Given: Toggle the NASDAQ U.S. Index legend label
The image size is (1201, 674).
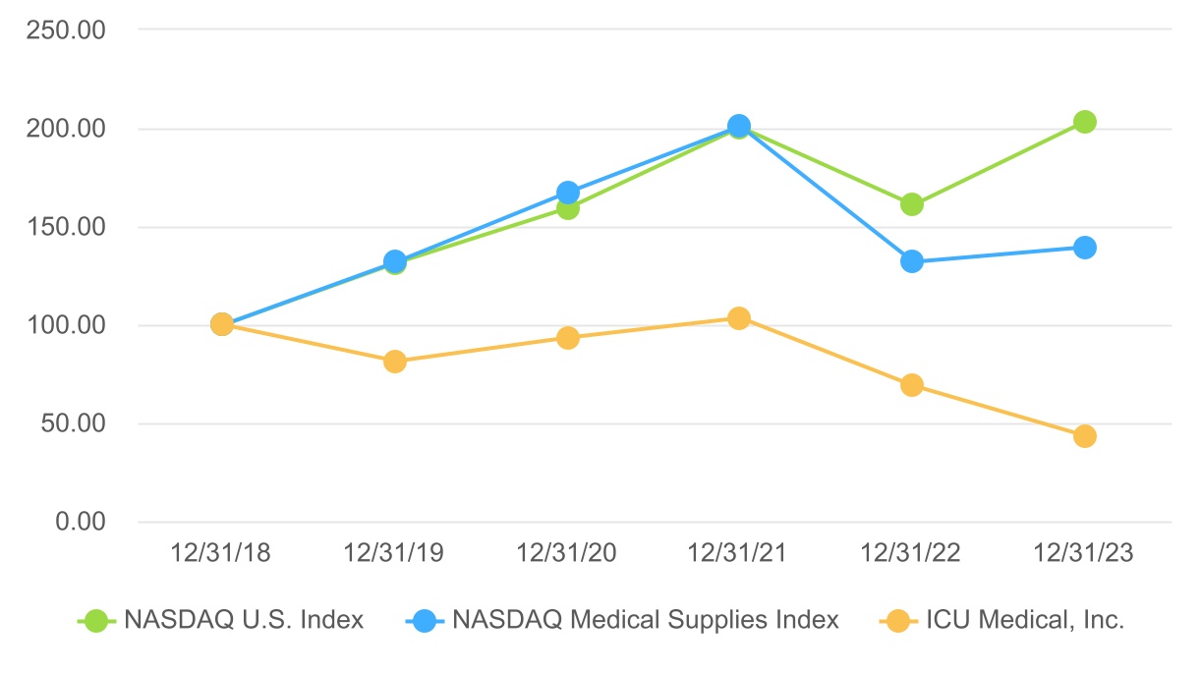Looking at the screenshot, I should click(x=243, y=621).
